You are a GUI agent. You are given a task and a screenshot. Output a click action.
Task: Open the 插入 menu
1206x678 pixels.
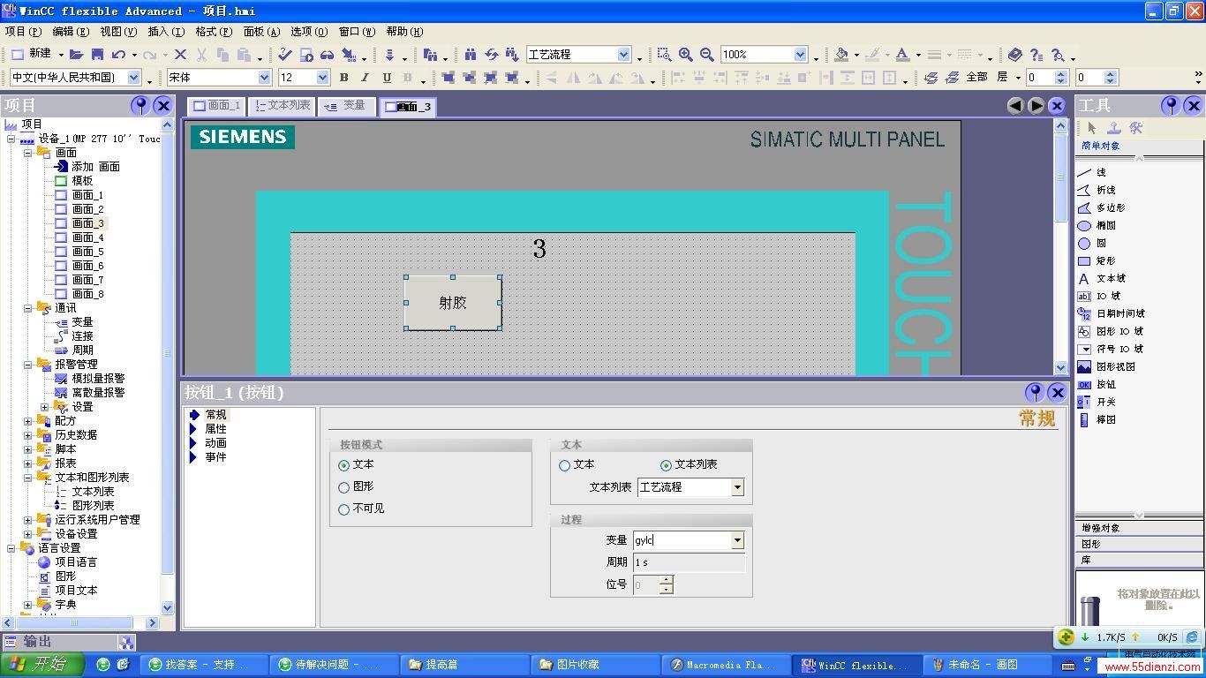(x=166, y=32)
